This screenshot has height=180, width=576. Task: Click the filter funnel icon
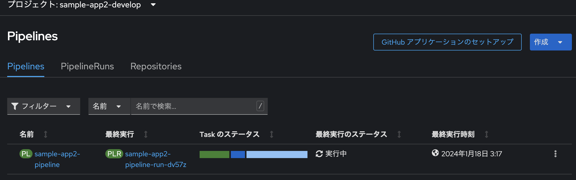pyautogui.click(x=15, y=106)
